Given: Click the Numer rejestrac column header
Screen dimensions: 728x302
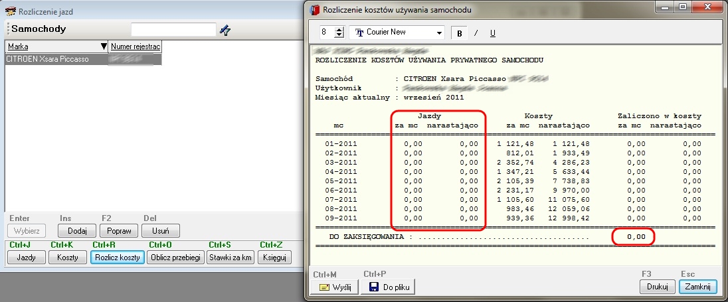Looking at the screenshot, I should click(x=135, y=46).
